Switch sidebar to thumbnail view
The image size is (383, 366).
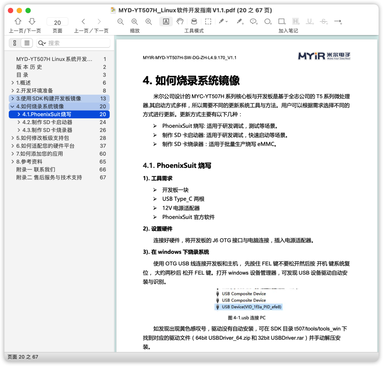pyautogui.click(x=14, y=43)
